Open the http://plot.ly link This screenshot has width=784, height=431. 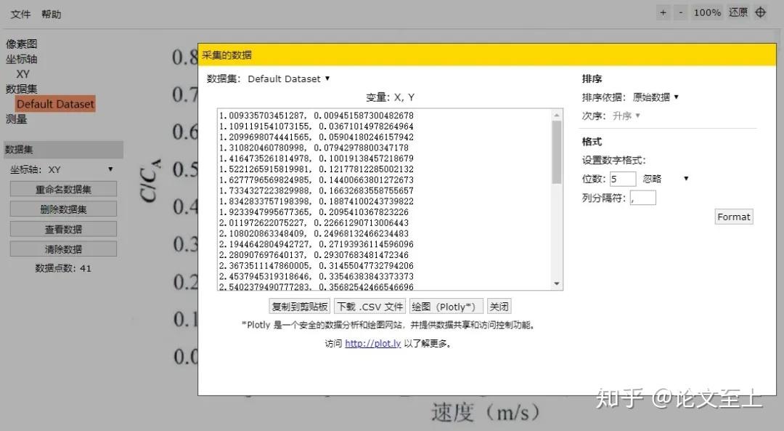pos(372,343)
